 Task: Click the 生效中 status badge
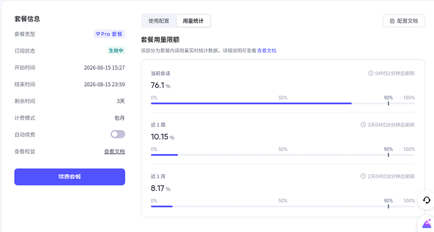116,50
